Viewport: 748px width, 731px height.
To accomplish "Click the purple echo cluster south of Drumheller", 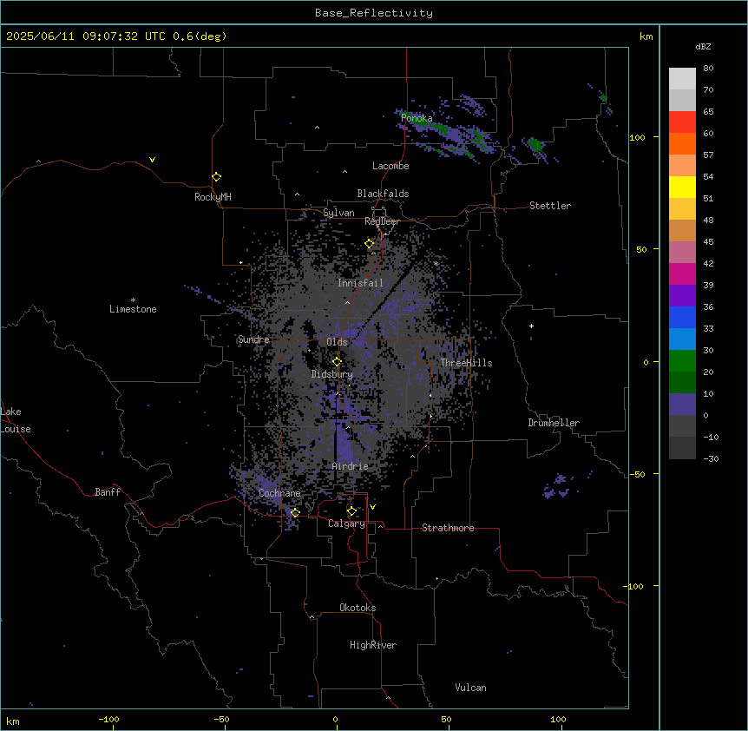I will (x=557, y=487).
